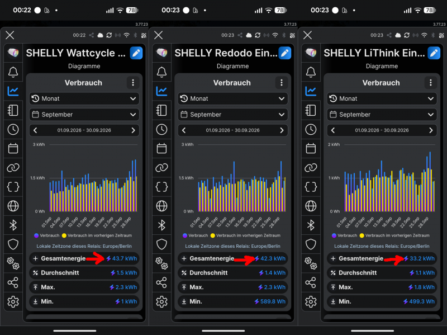This screenshot has width=447, height=335.
Task: Go to next month in LiThink date range
Action: 431,130
